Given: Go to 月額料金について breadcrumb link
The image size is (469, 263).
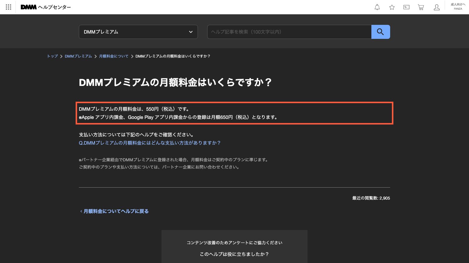Looking at the screenshot, I should point(114,56).
